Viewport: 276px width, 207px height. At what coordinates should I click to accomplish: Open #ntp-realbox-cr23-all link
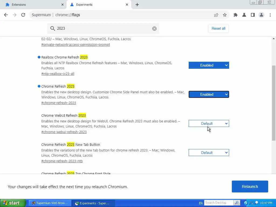[x=58, y=74]
